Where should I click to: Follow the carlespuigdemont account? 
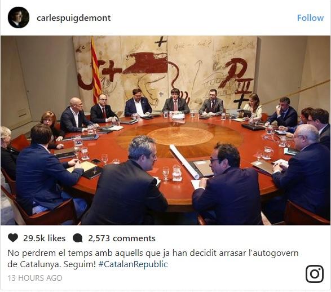coord(310,18)
